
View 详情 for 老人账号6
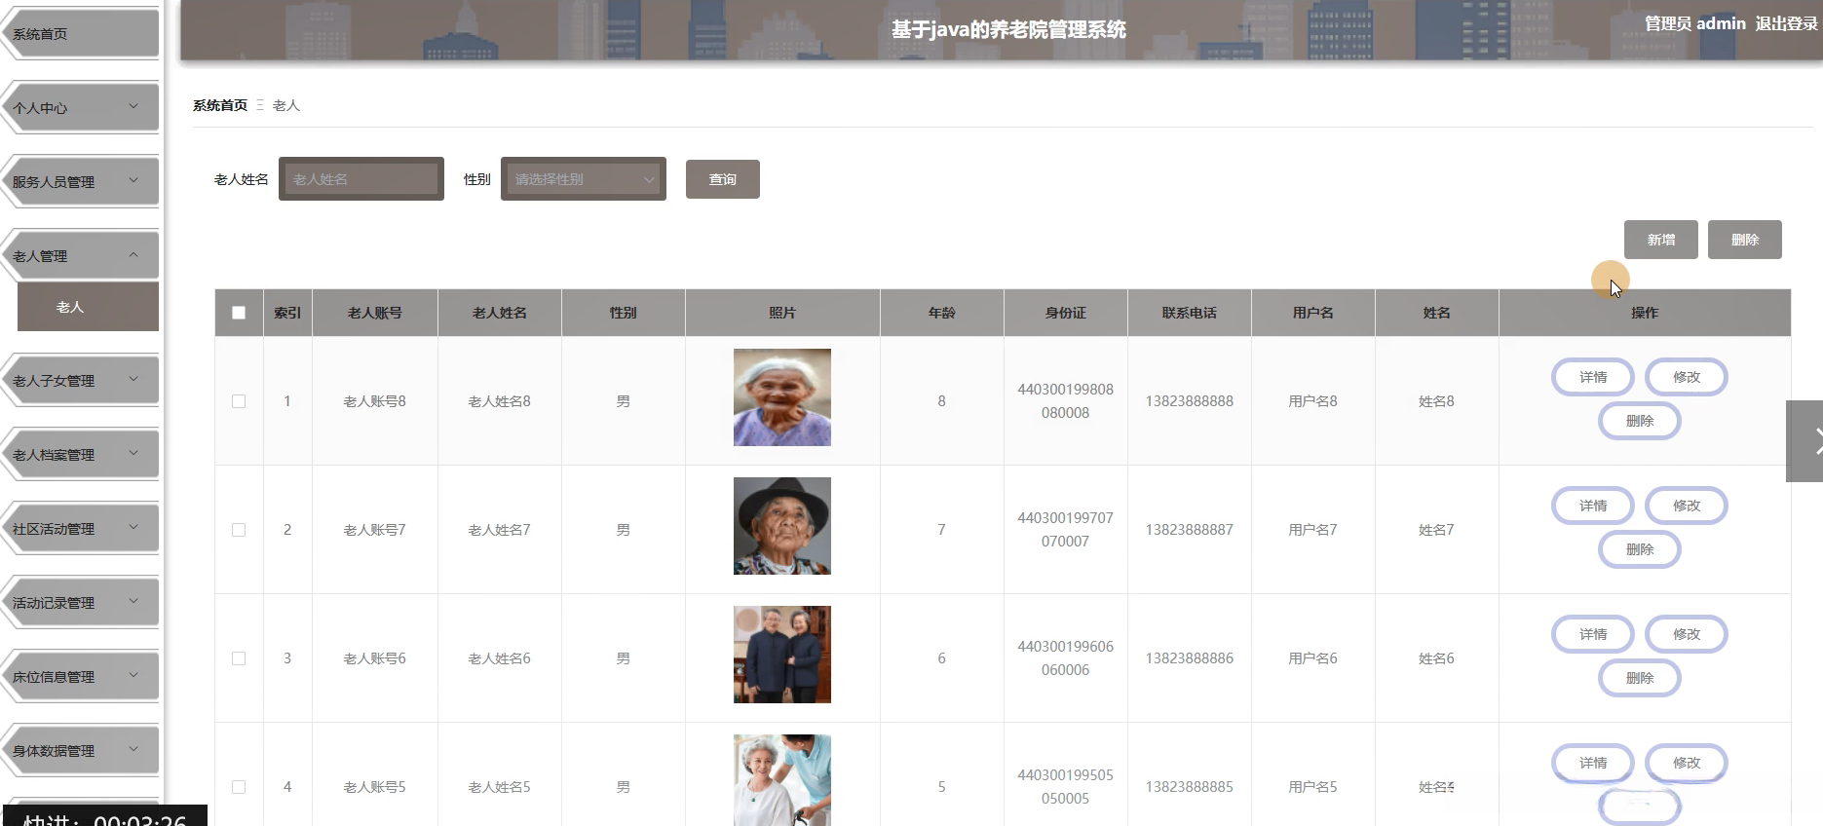point(1593,634)
